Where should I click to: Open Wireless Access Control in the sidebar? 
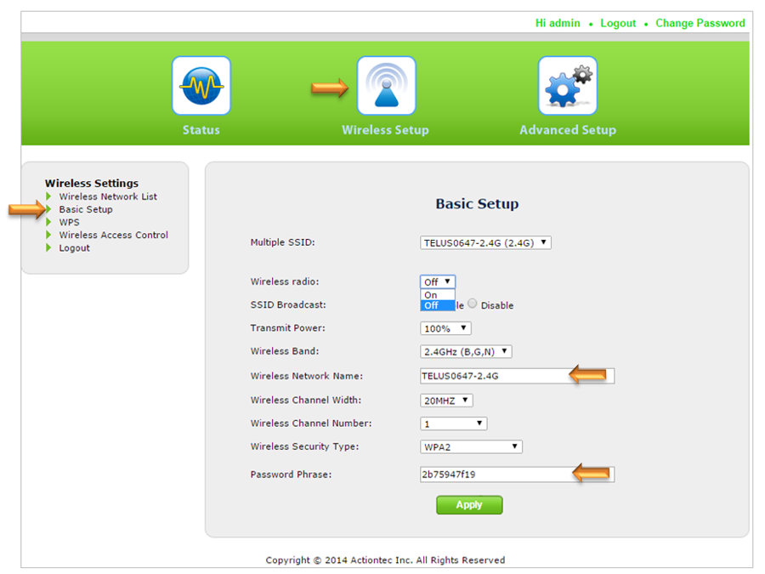(x=114, y=235)
